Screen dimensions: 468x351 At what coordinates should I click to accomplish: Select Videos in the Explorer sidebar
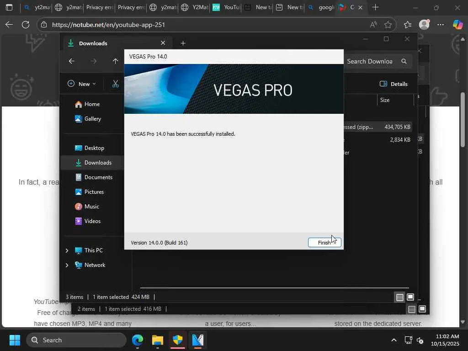click(88, 221)
